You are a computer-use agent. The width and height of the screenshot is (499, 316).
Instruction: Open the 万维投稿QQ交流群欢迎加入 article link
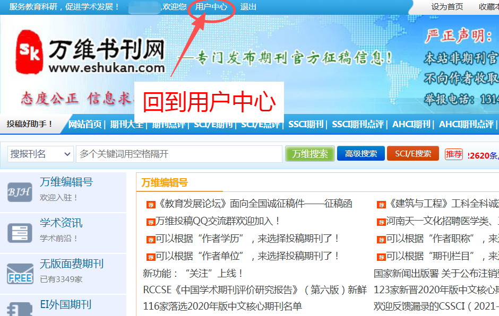[218, 221]
